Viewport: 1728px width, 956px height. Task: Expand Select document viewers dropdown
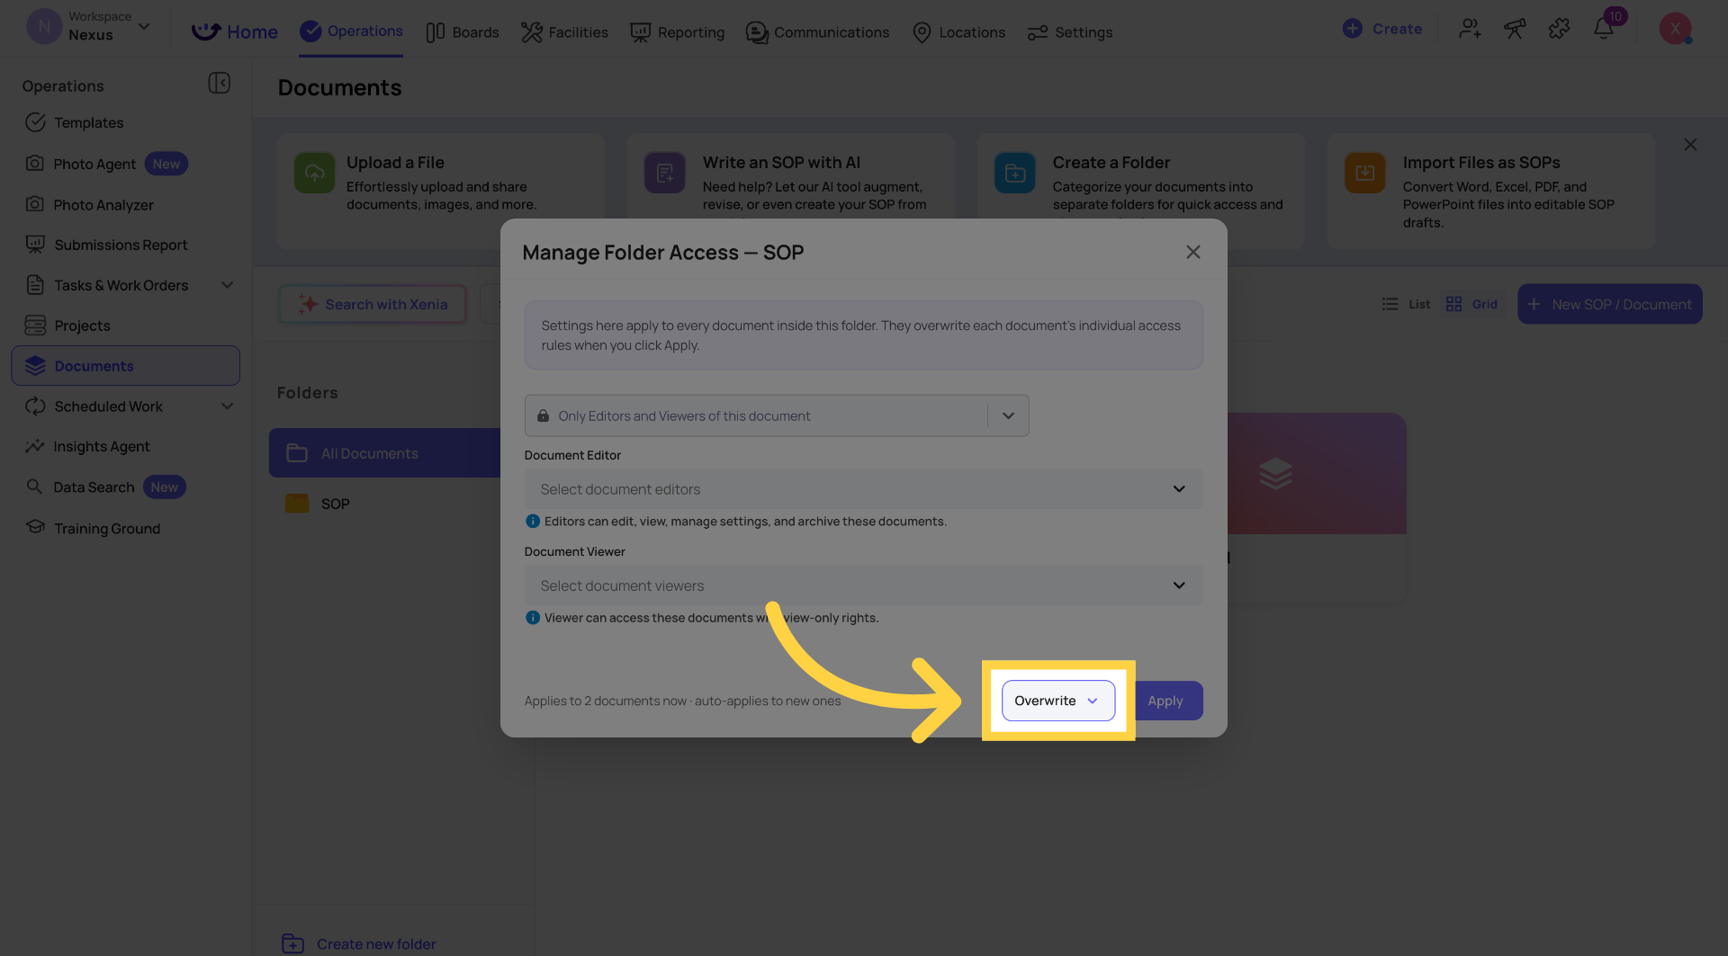pos(863,585)
